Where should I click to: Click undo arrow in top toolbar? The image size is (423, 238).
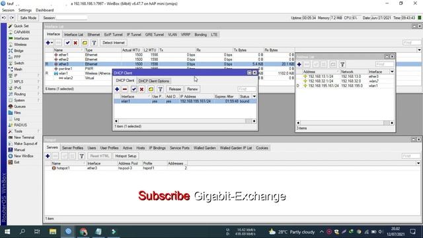[4, 18]
